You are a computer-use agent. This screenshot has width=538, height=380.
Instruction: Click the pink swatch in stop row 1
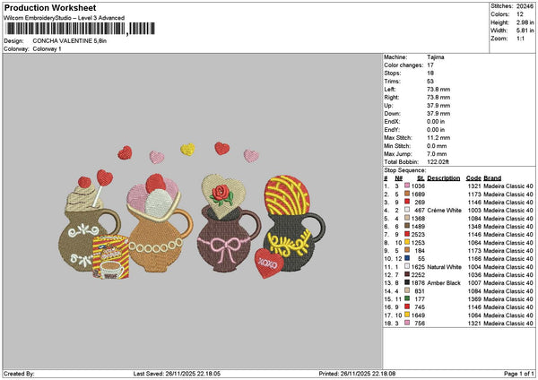(407, 186)
